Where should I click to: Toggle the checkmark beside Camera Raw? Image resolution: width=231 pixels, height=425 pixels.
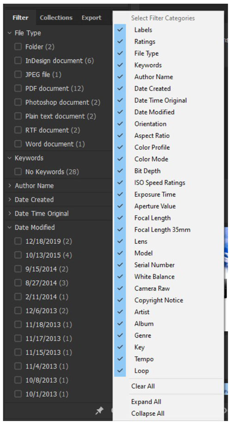(120, 289)
